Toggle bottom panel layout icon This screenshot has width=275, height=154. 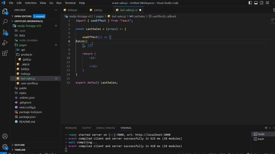coord(256,3)
